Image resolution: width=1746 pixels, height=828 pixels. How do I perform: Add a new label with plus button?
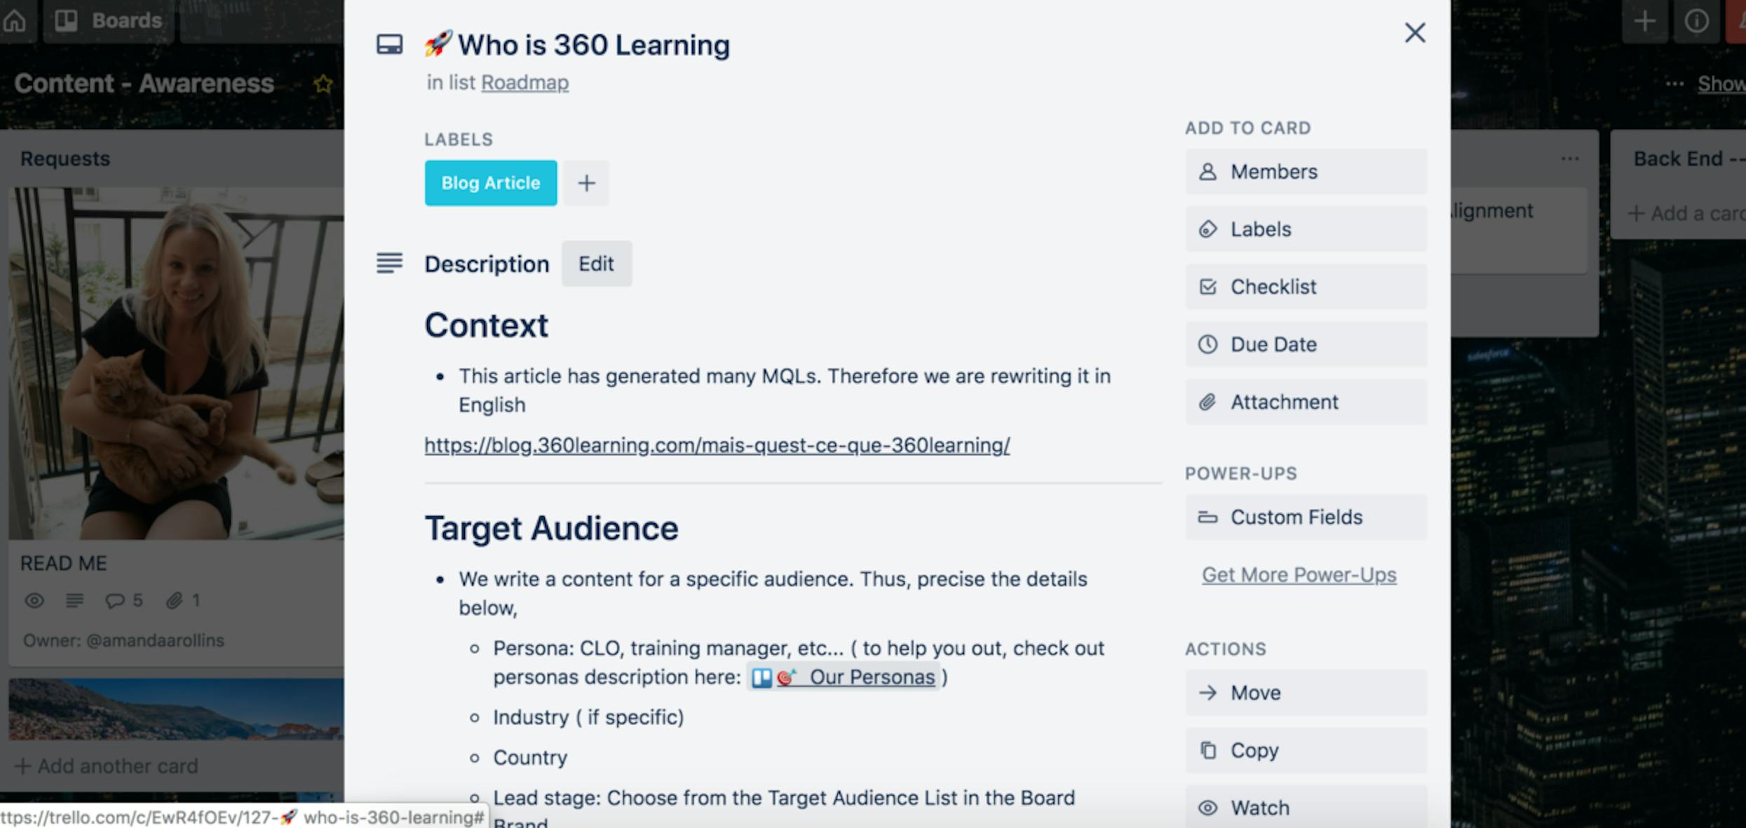pyautogui.click(x=586, y=183)
